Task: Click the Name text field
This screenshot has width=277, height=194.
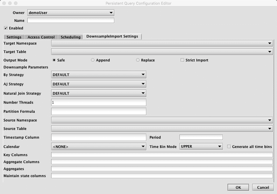Action: click(71, 21)
